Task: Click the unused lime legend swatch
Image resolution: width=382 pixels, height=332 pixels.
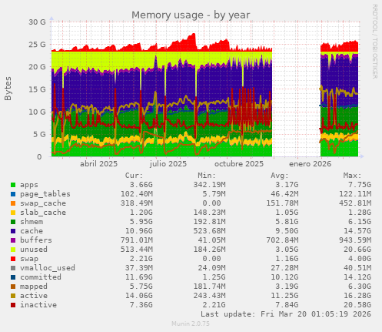Action: click(13, 250)
